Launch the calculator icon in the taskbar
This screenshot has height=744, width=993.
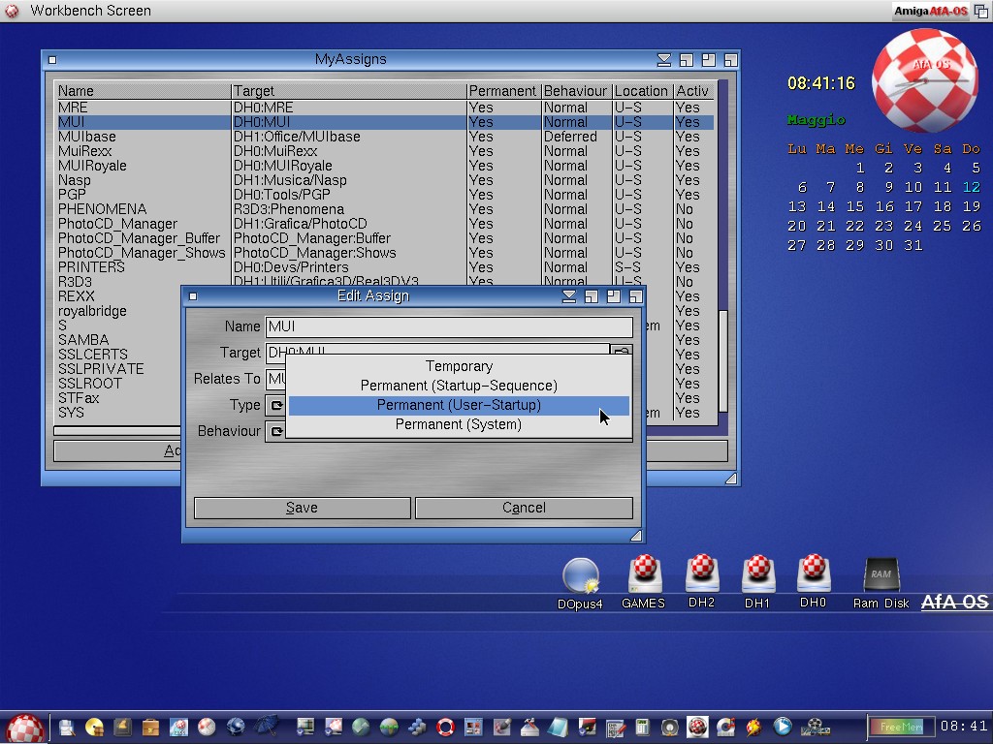pos(641,727)
